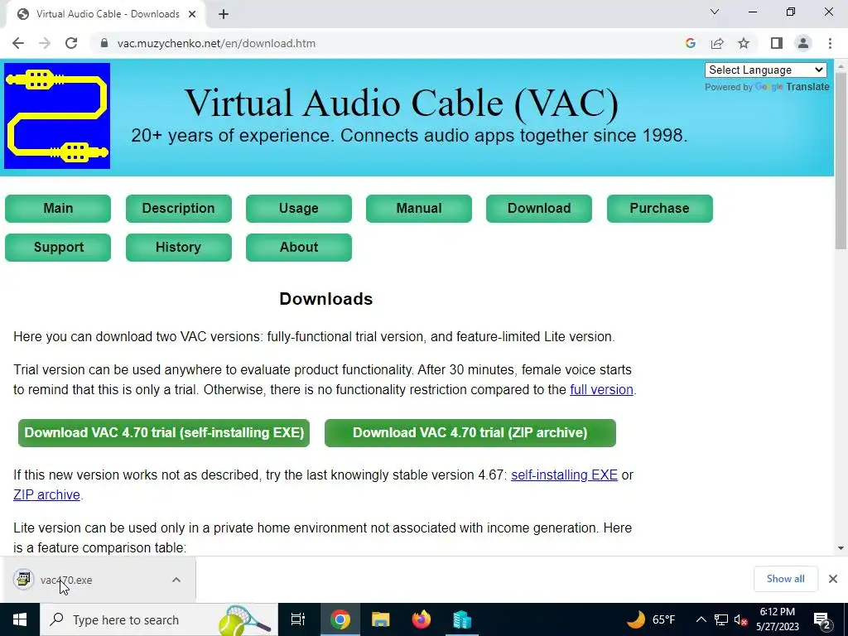
Task: Open Task View on taskbar
Action: point(298,619)
